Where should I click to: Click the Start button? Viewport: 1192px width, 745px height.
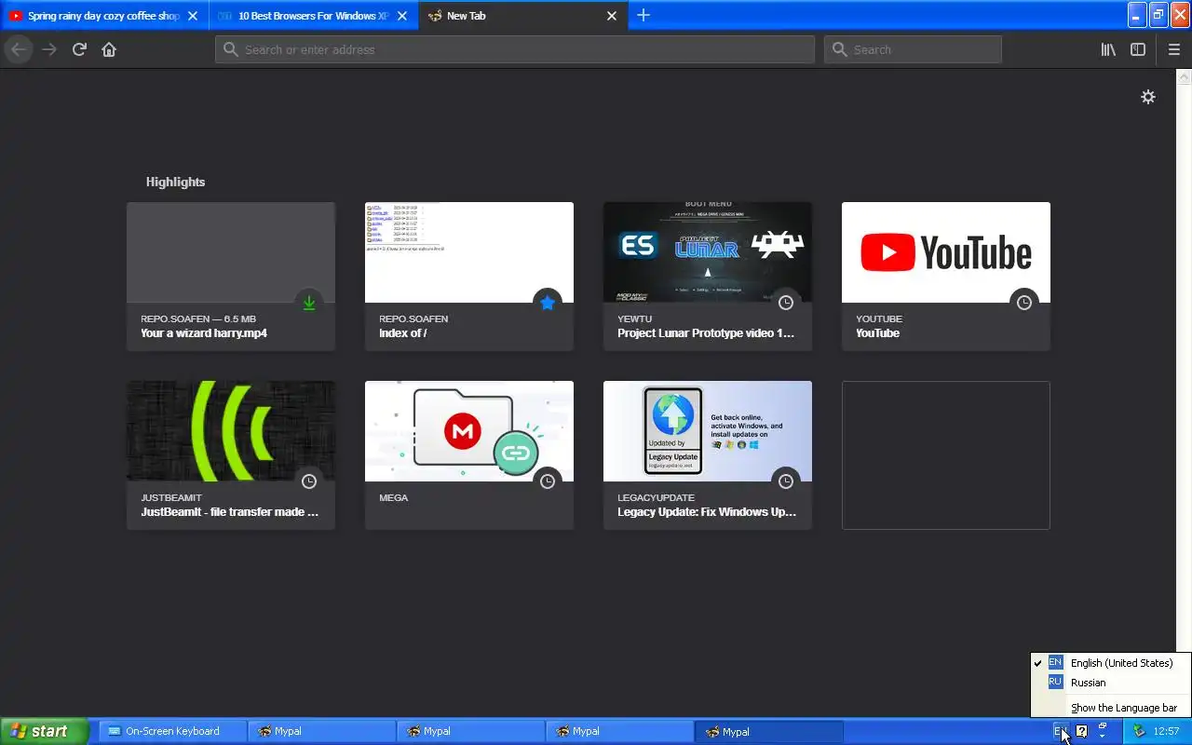coord(45,731)
